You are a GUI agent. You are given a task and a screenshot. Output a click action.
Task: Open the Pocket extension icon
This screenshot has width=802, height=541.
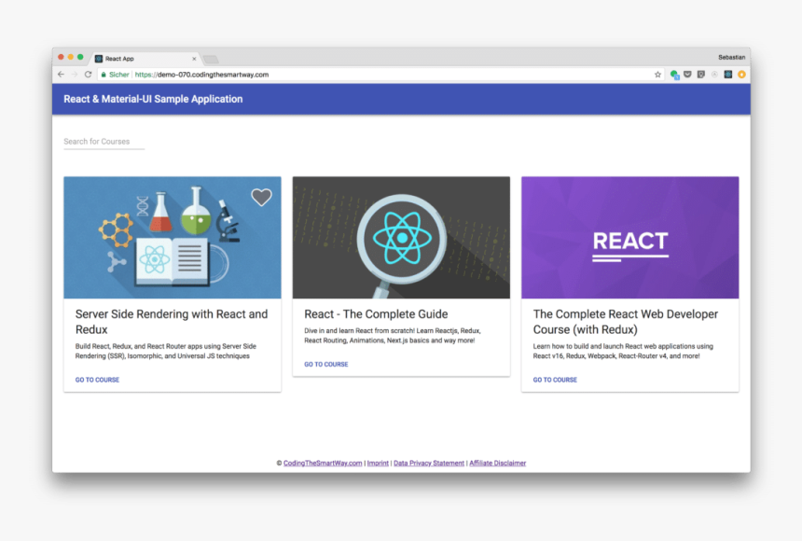click(687, 75)
